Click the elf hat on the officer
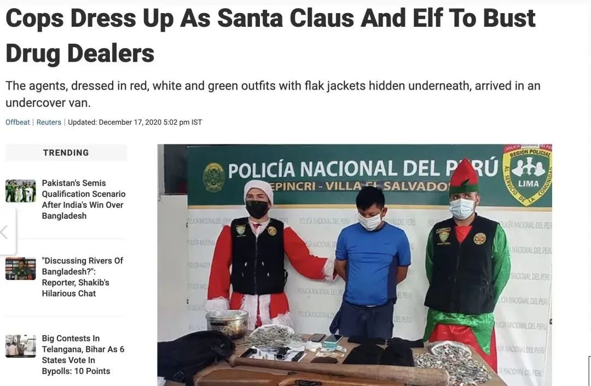 click(464, 176)
